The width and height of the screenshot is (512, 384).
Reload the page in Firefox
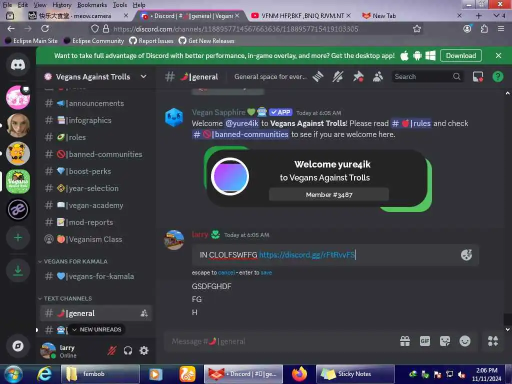(45, 28)
